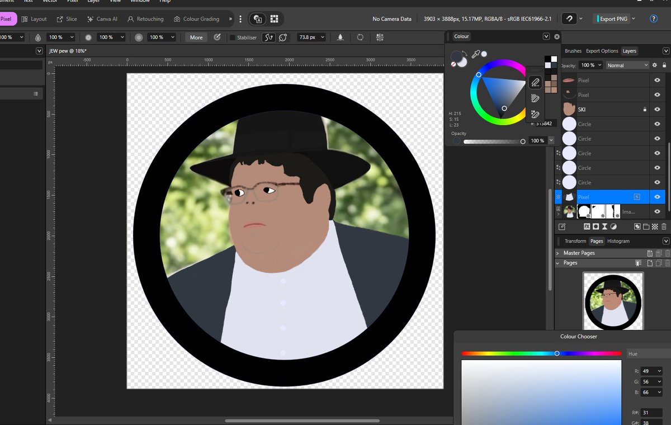Open the help question mark icon
The image size is (671, 425).
click(x=653, y=18)
